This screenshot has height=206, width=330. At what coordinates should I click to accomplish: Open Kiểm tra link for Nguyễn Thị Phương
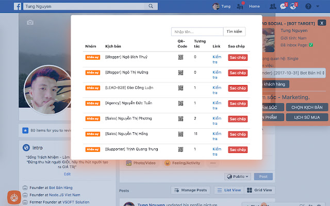pos(217,121)
